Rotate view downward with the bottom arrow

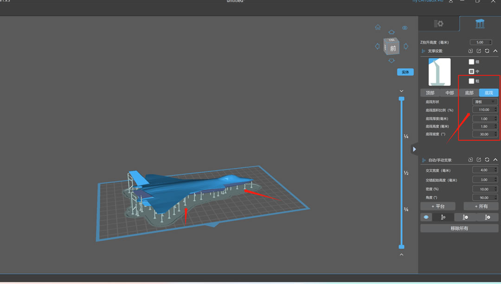[392, 61]
